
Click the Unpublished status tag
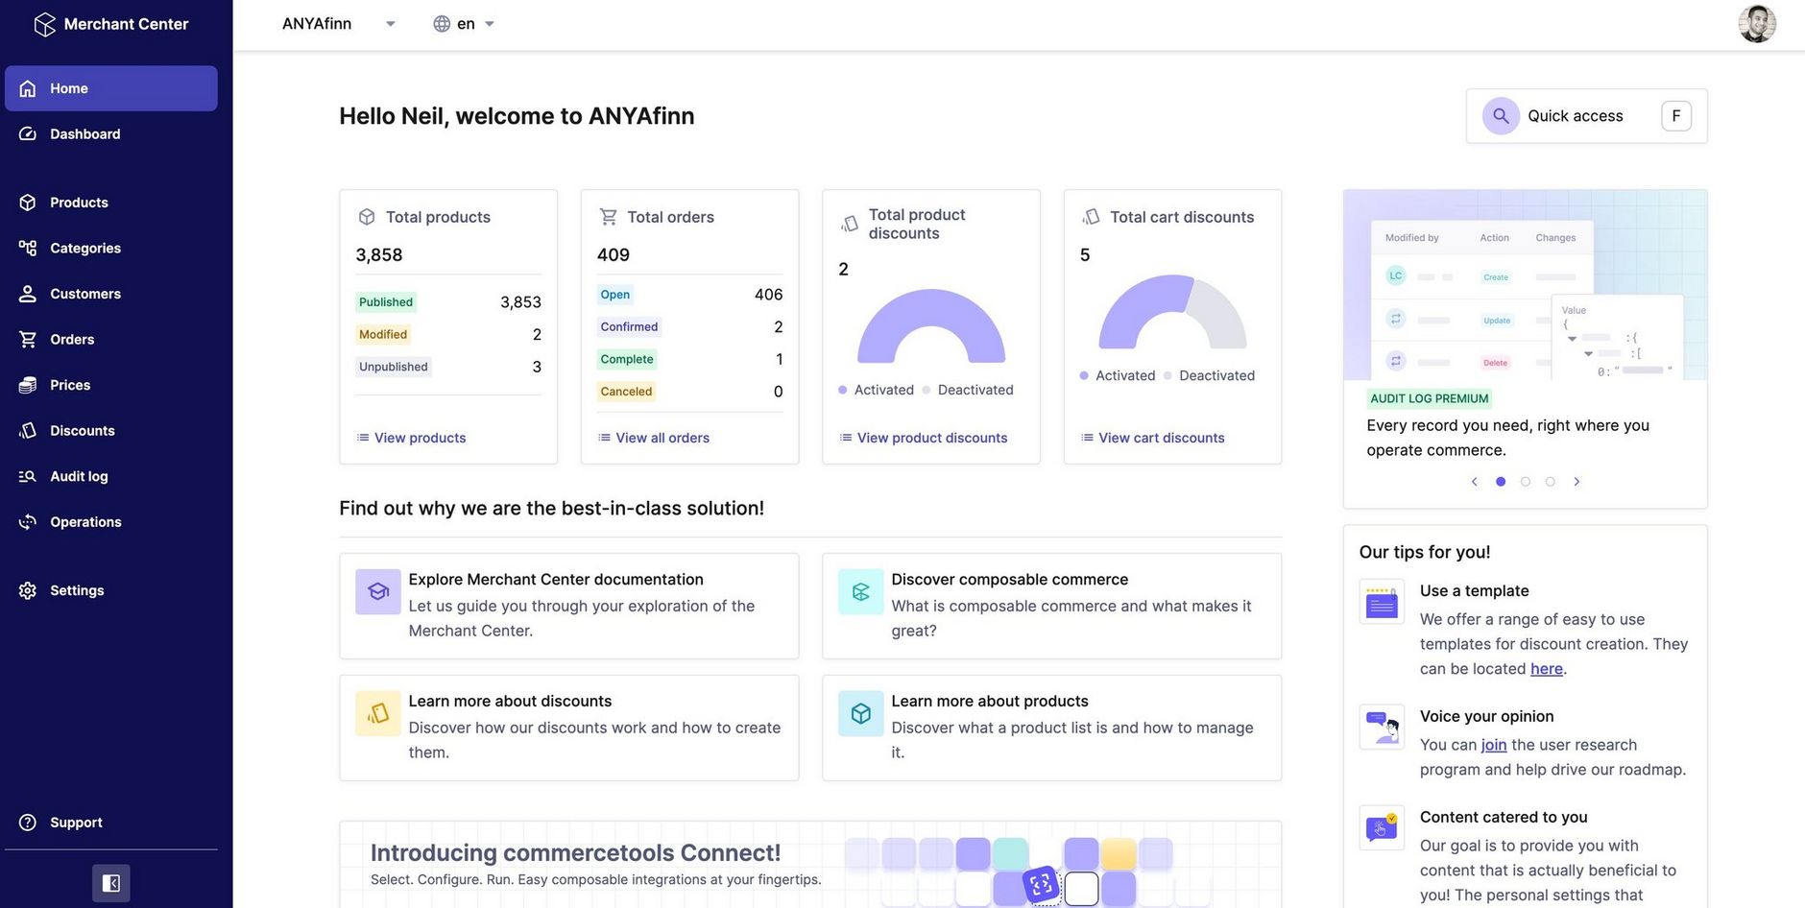coord(394,367)
